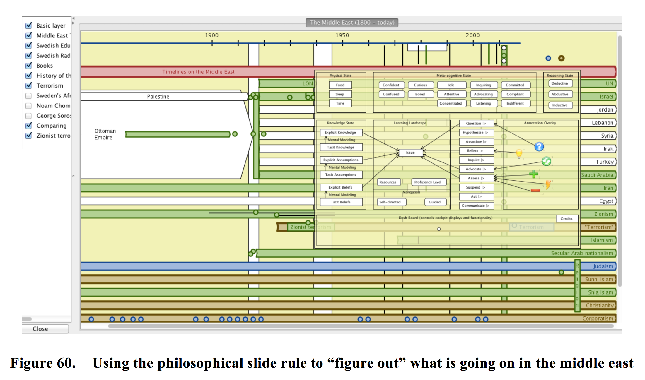Select the Saudi Arabia timeline label
The height and width of the screenshot is (380, 645).
[x=597, y=175]
